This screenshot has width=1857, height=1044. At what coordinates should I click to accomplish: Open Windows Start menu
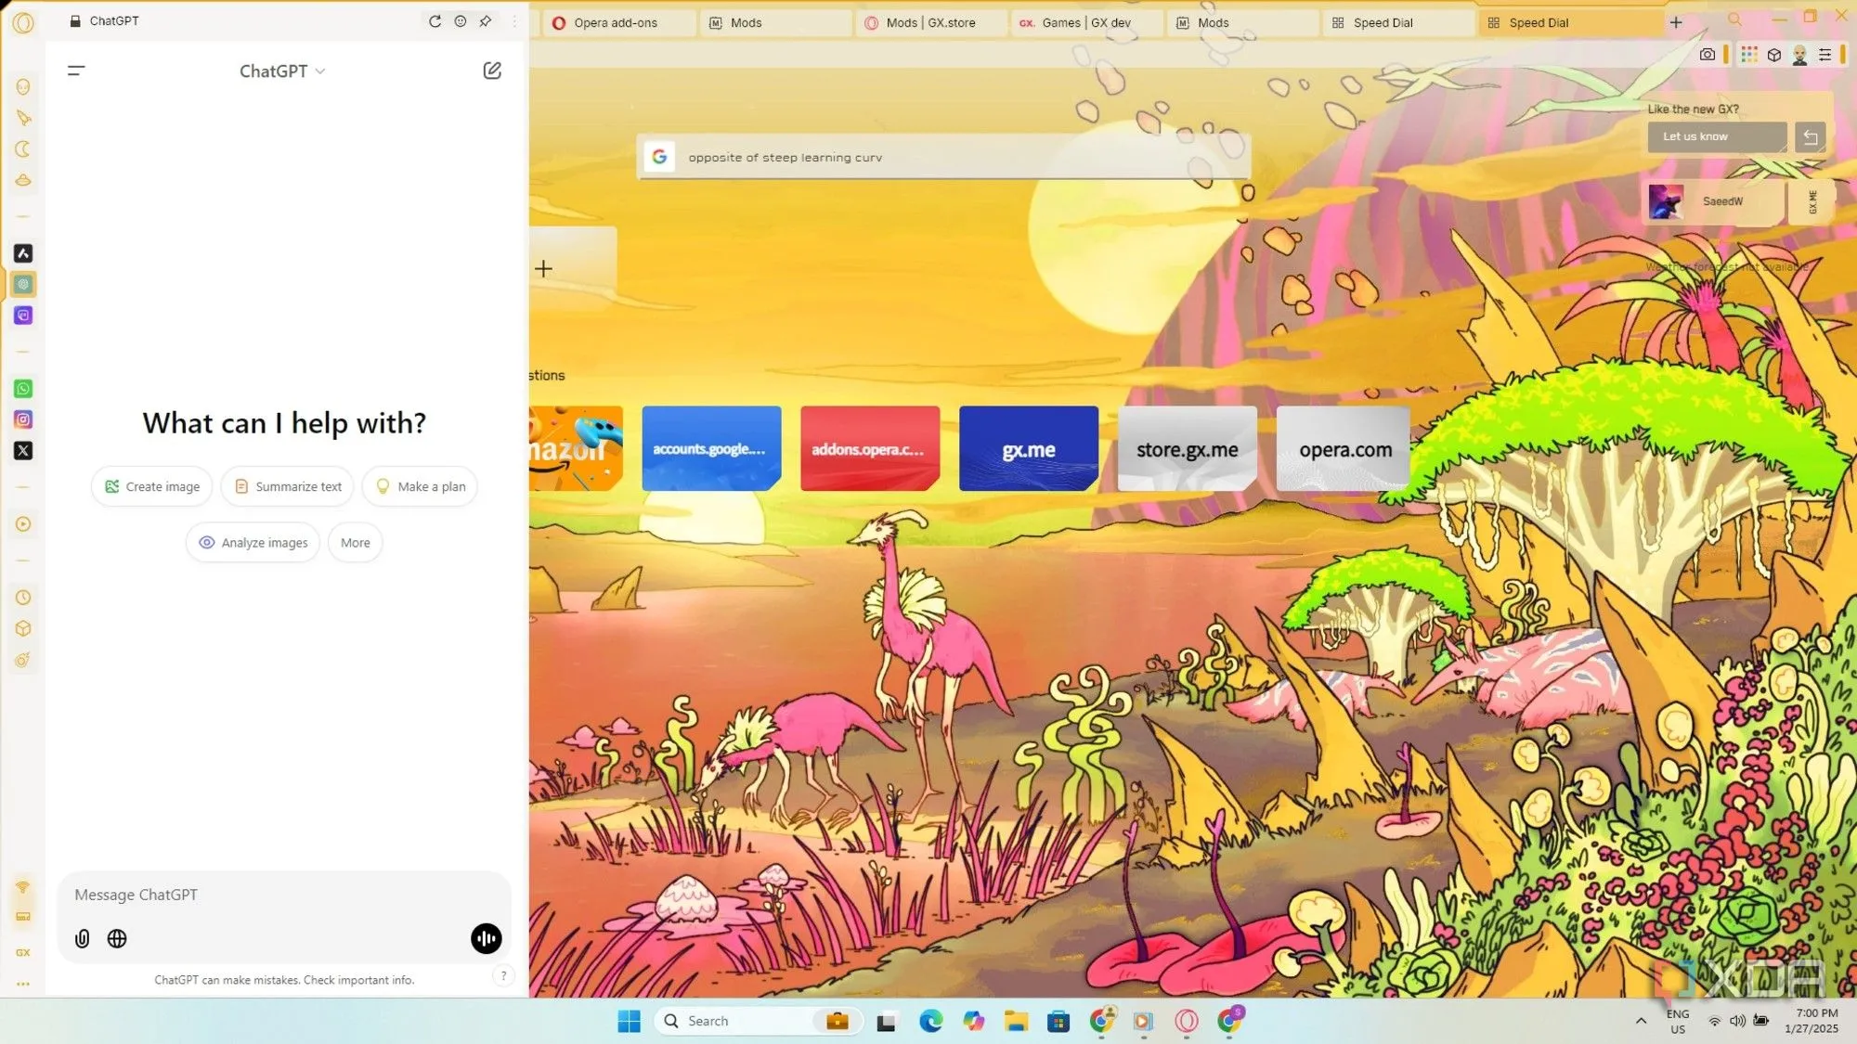pyautogui.click(x=629, y=1021)
